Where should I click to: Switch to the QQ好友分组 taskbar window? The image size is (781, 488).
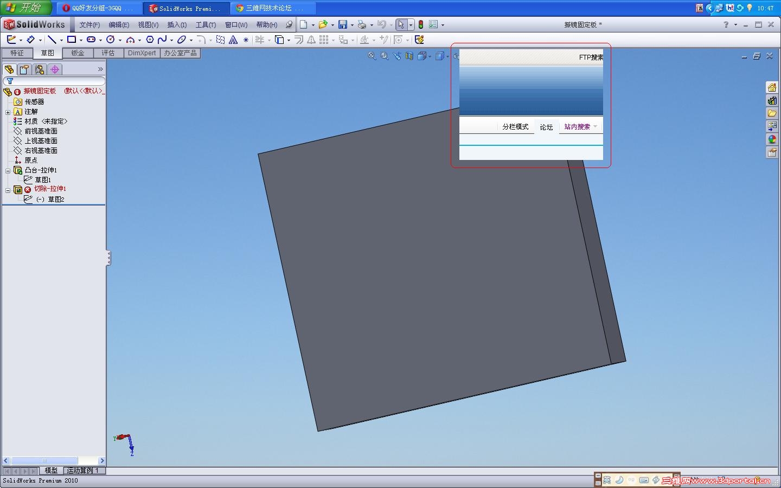click(x=100, y=8)
